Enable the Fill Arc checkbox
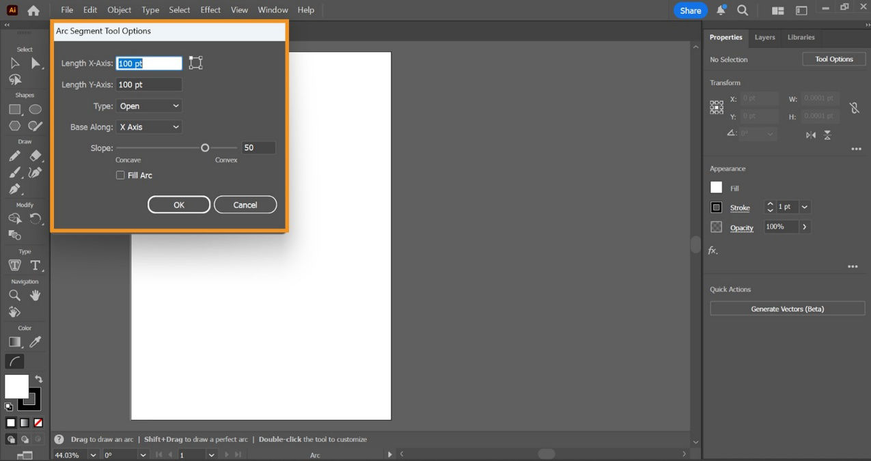The width and height of the screenshot is (871, 461). (x=120, y=176)
